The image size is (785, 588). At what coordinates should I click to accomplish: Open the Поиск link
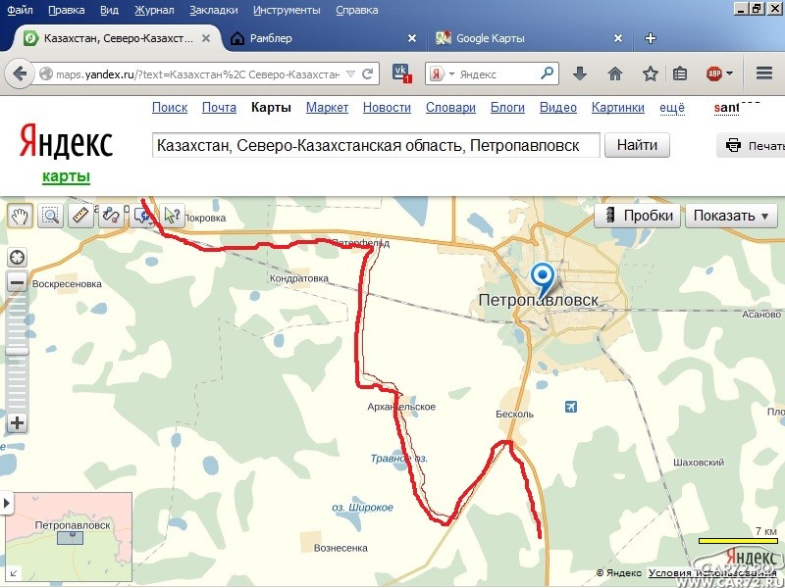tap(170, 108)
